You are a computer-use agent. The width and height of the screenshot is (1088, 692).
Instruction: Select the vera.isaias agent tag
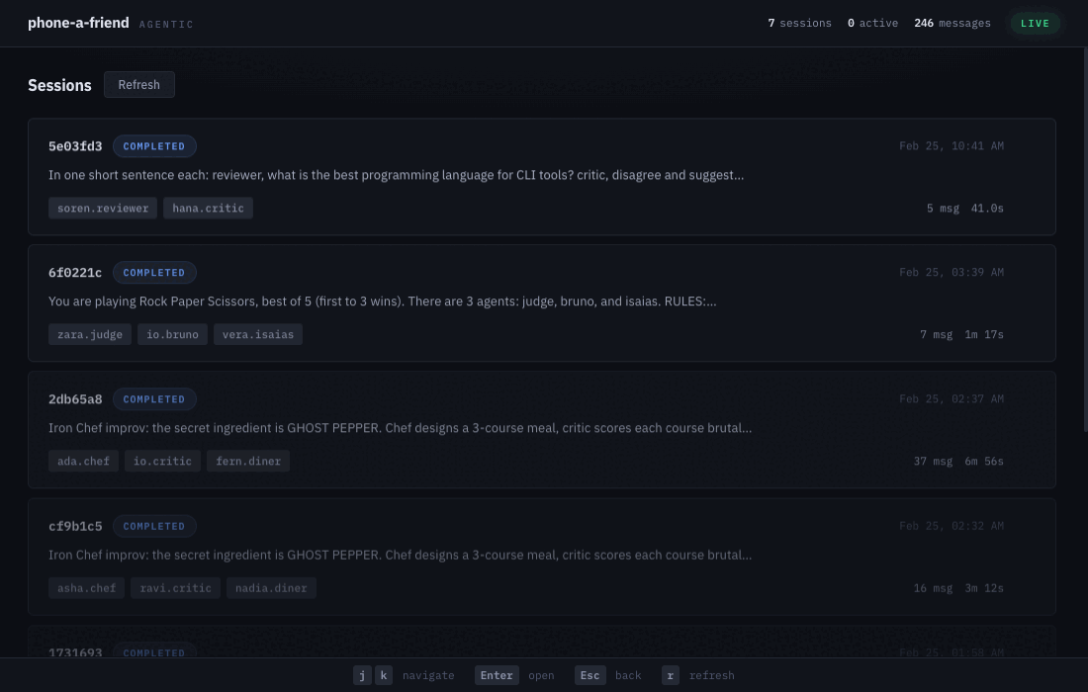coord(258,334)
